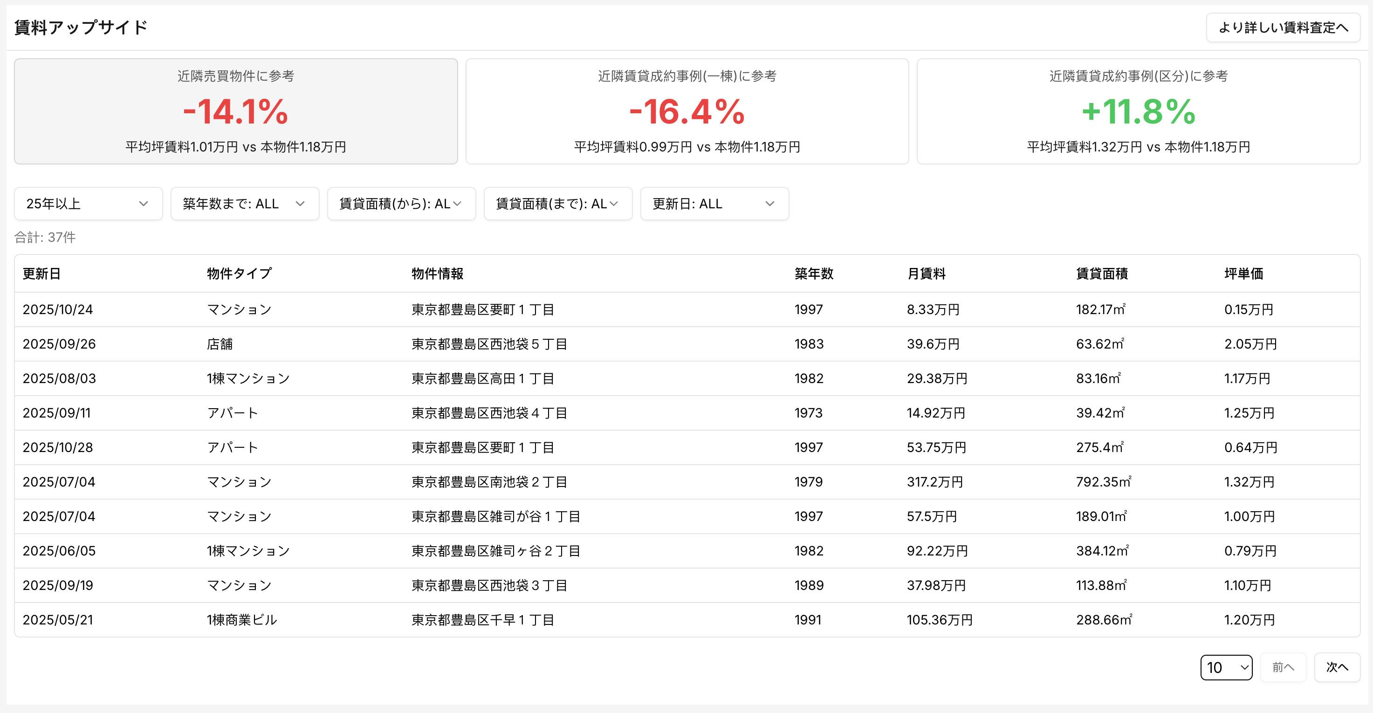Expand the 賃貸面積(まで) filter dropdown
This screenshot has height=713, width=1373.
(x=557, y=204)
